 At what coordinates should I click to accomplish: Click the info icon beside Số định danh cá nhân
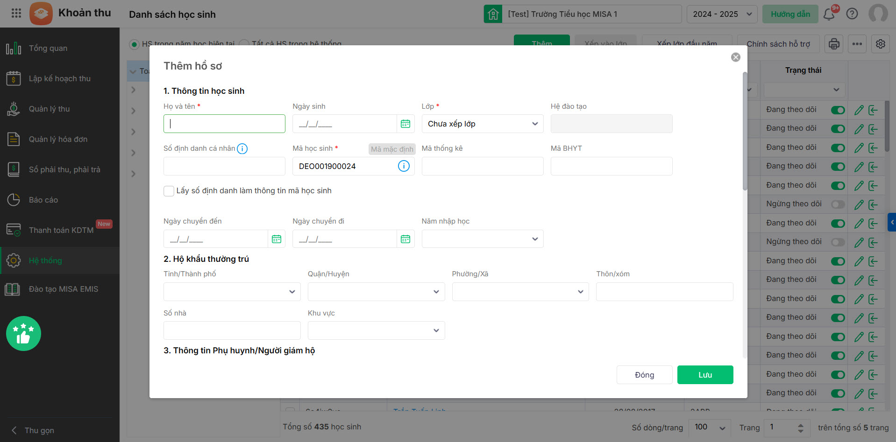click(242, 148)
